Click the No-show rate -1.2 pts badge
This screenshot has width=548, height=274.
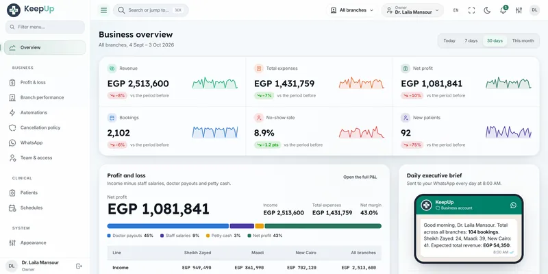click(267, 145)
